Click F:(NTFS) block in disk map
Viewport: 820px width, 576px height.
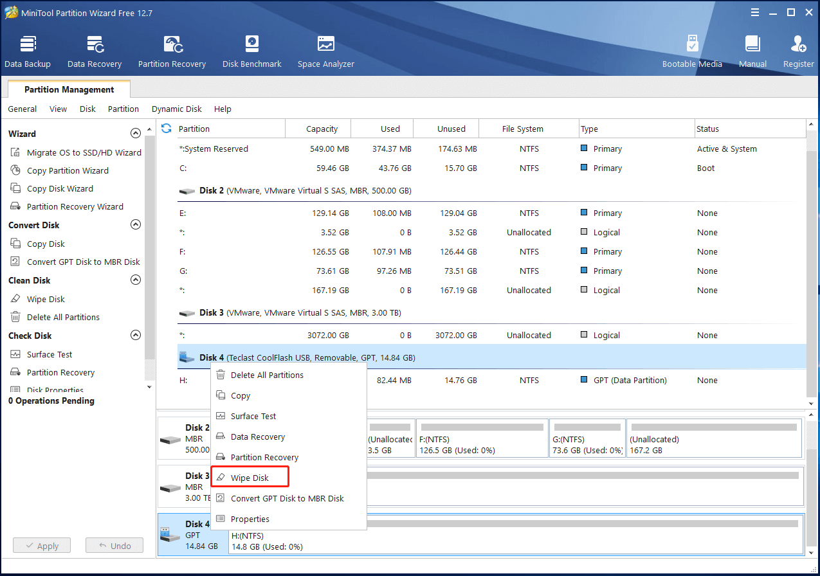(x=482, y=438)
